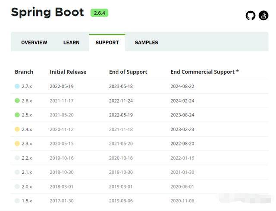
Task: Click commercial support date 2023-02-23
Action: point(182,129)
